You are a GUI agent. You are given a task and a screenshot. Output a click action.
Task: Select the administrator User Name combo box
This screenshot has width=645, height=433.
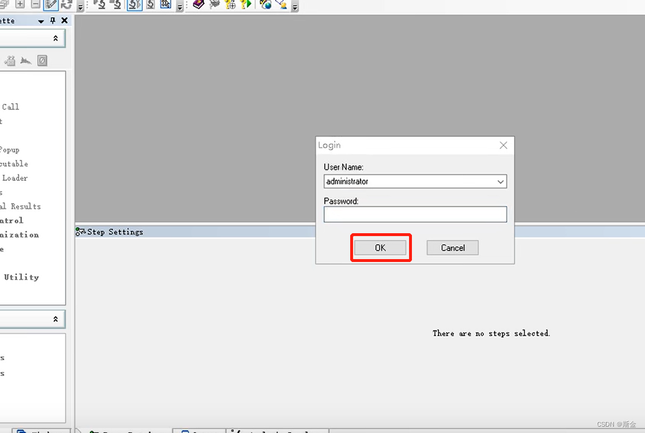[x=415, y=181]
